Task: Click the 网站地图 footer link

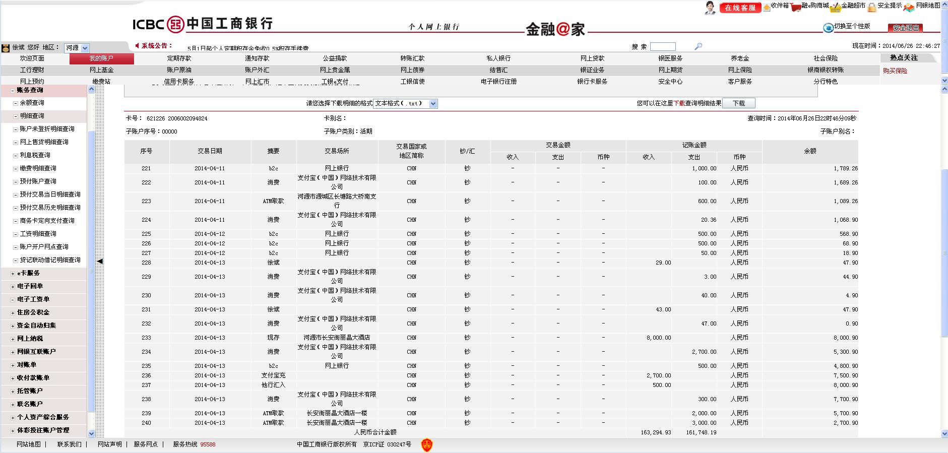Action: pos(29,444)
